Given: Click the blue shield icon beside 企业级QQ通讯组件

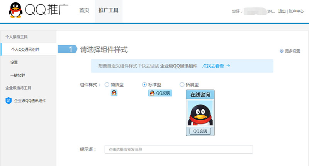Looking at the screenshot, I should pos(8,101).
